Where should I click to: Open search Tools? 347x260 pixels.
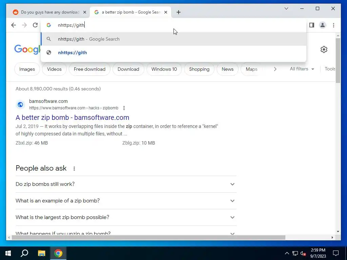click(330, 69)
